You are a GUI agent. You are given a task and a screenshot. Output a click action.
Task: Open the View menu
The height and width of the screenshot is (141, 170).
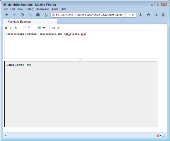click(20, 9)
